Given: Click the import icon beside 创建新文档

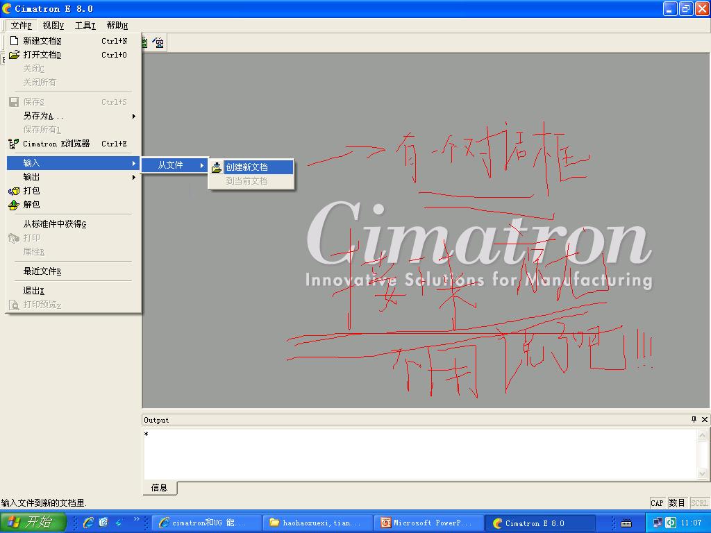Looking at the screenshot, I should [x=217, y=167].
